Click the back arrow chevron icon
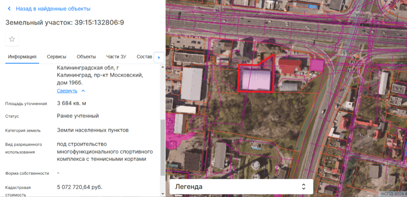This screenshot has height=197, width=407. point(10,9)
